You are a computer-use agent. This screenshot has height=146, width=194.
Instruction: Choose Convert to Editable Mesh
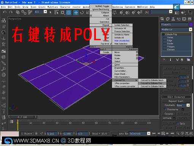[152, 80]
